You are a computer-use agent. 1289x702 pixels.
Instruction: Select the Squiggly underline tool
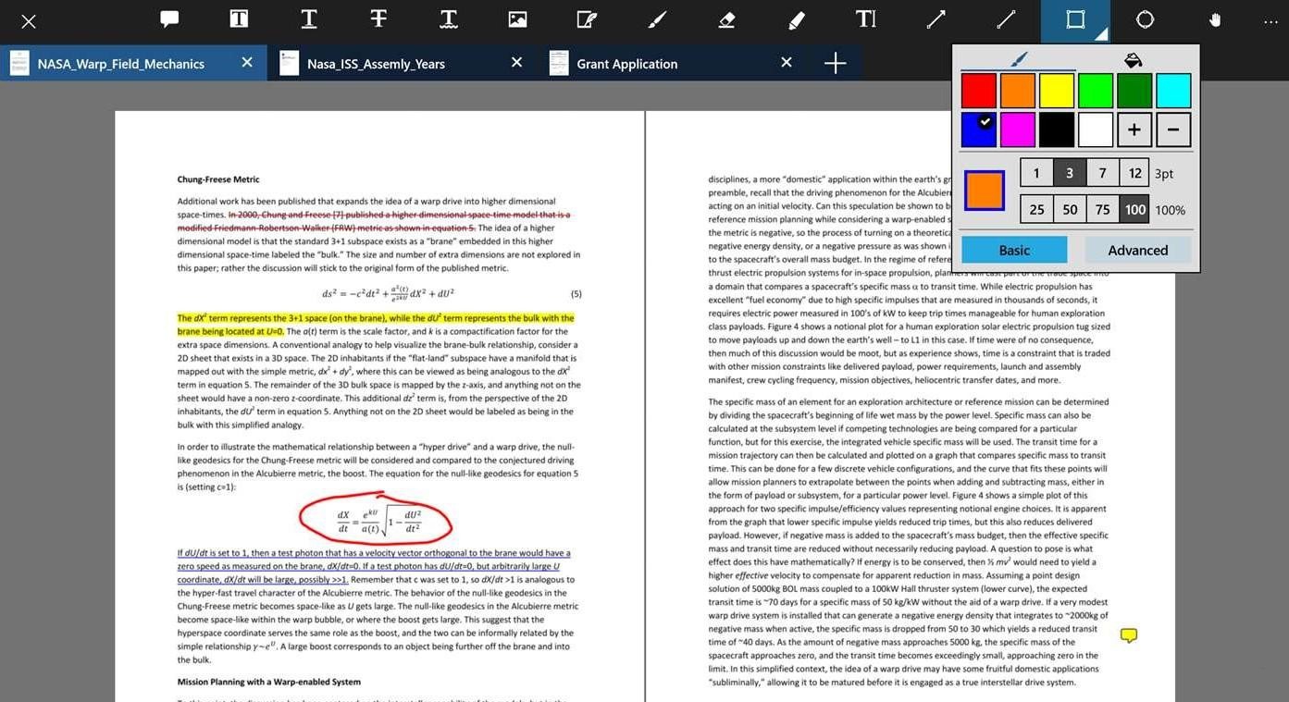[448, 18]
